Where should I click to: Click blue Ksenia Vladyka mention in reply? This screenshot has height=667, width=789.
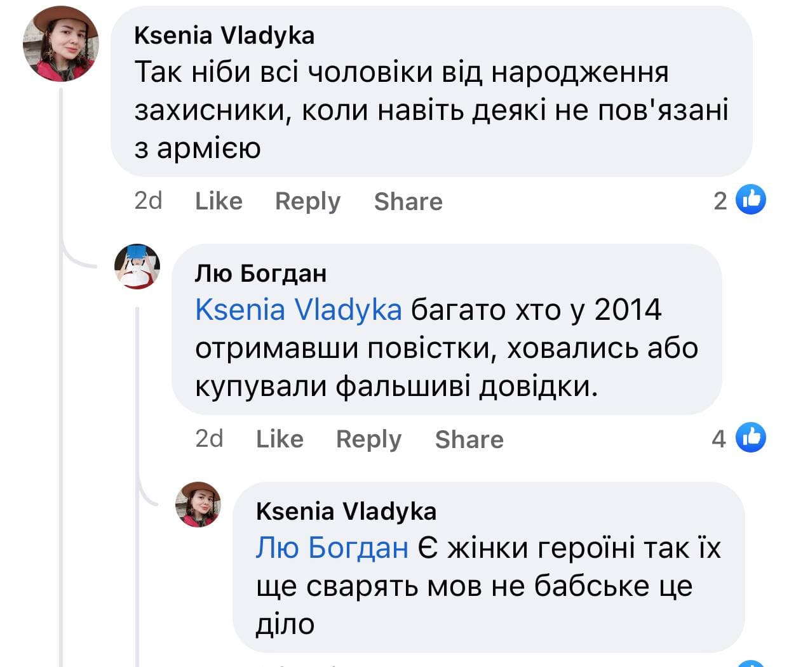pos(298,310)
